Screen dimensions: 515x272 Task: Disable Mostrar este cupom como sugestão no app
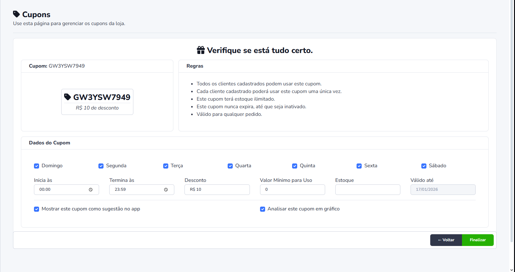(x=37, y=209)
